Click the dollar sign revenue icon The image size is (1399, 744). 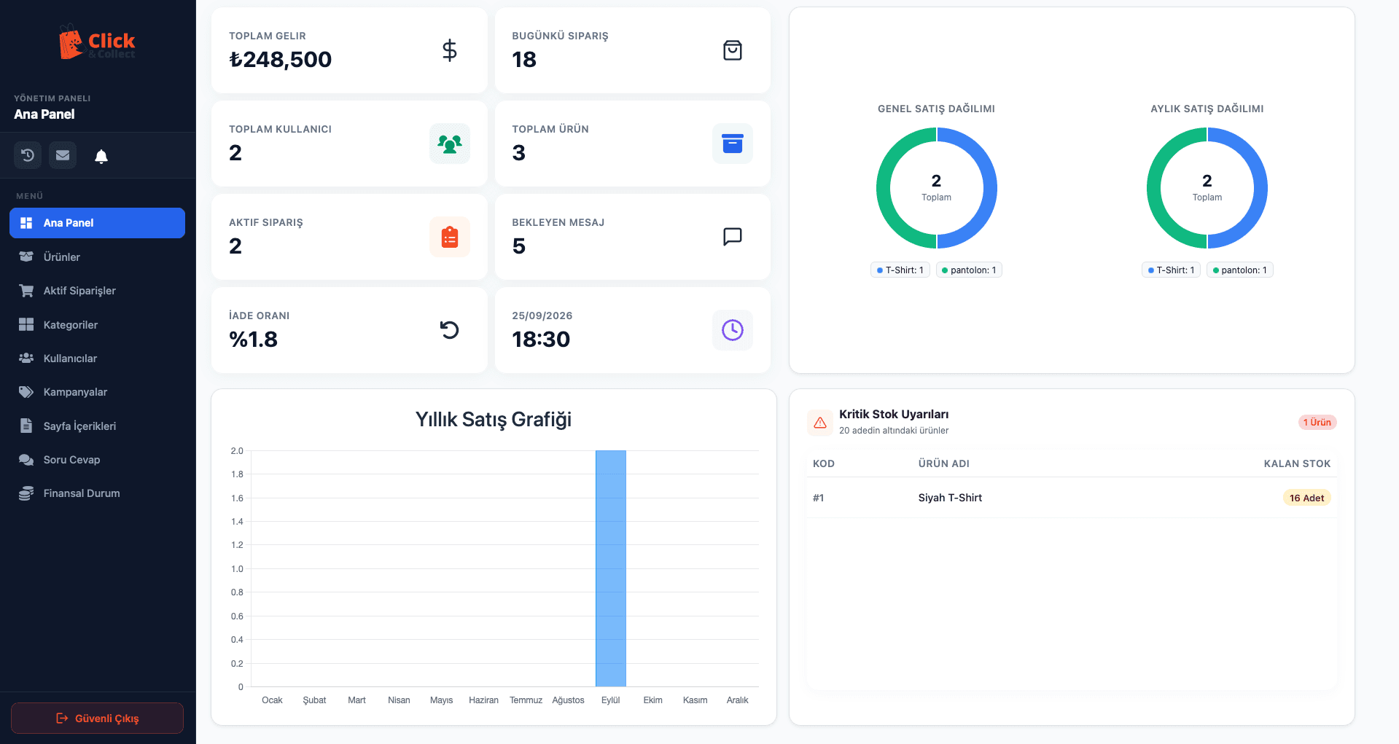[450, 50]
